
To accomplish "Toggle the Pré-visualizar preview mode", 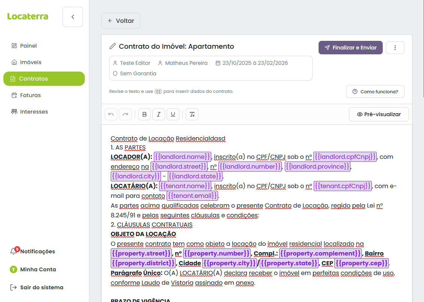I will pos(379,114).
